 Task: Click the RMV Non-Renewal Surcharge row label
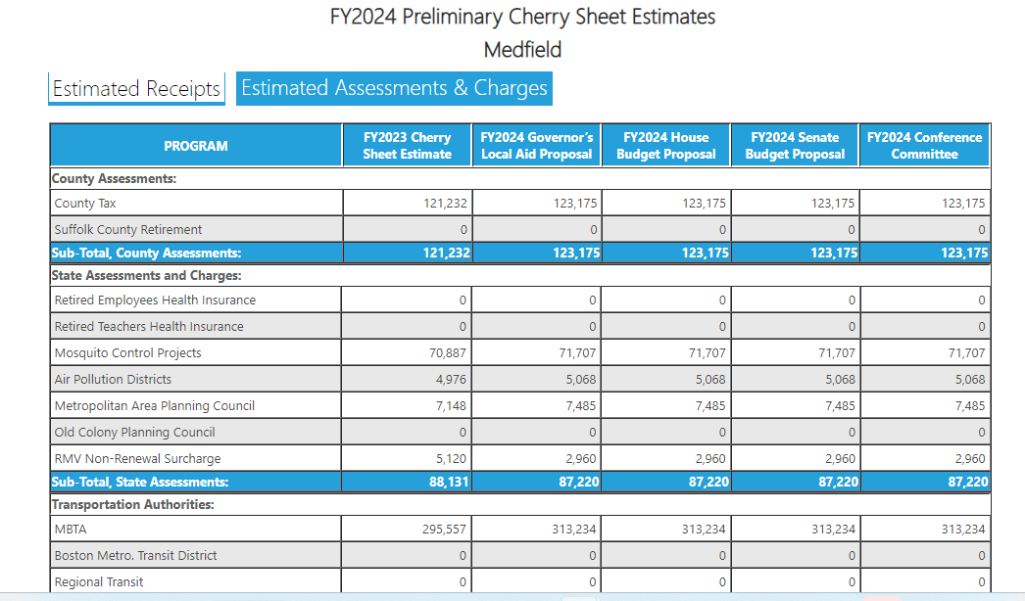point(137,459)
